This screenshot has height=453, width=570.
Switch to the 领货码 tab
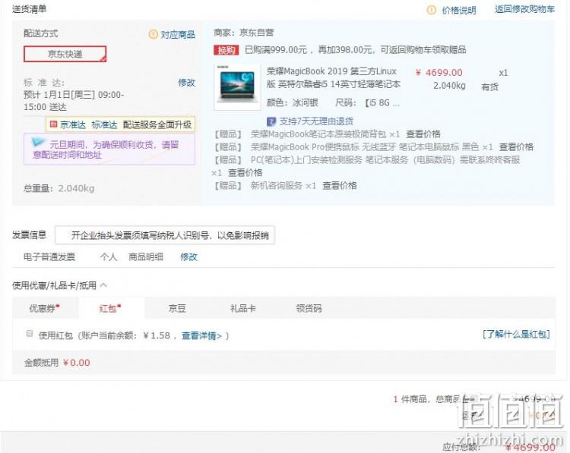(x=309, y=308)
